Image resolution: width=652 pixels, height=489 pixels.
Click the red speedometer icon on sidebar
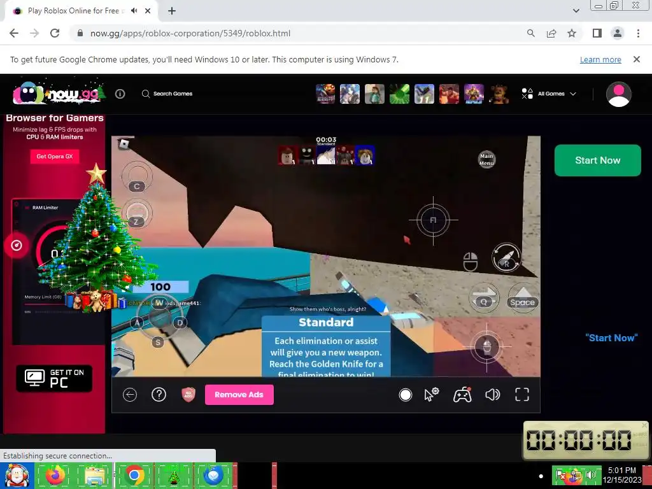click(x=16, y=245)
